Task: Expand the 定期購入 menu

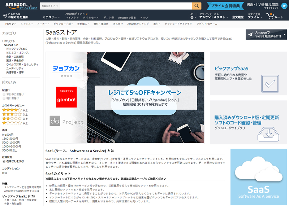Action: pyautogui.click(x=83, y=24)
